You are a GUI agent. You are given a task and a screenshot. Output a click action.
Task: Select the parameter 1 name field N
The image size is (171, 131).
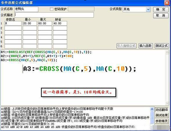tap(13, 23)
